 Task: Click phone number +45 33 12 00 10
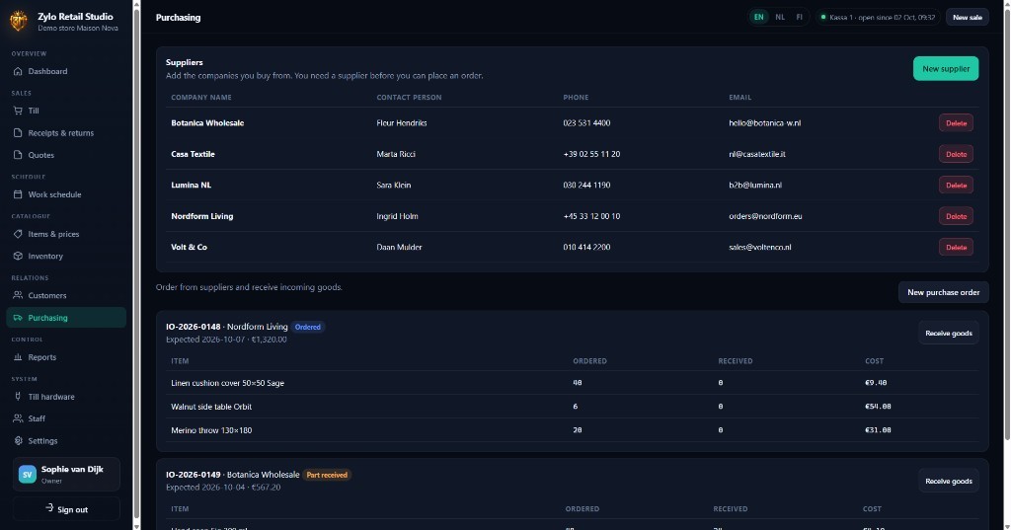[x=591, y=216]
